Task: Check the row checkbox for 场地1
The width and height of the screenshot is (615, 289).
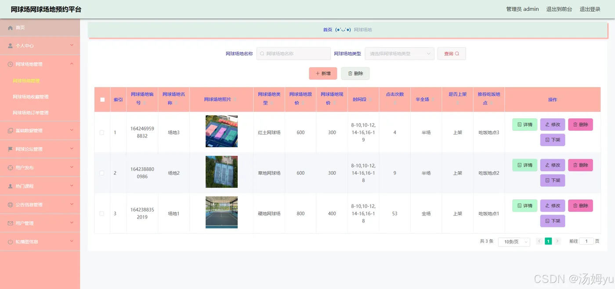Action: (x=102, y=214)
